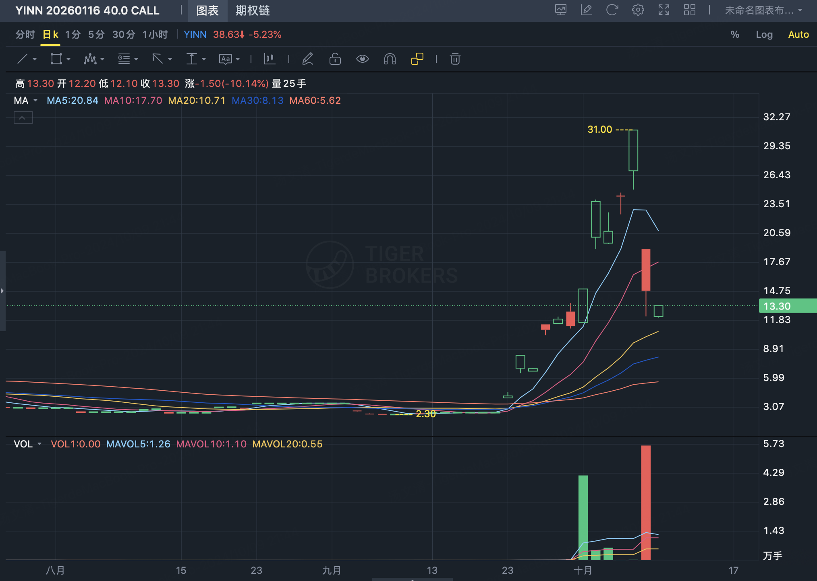Screen dimensions: 817x581
Task: Select the pencil brush drawing tool
Action: [x=307, y=59]
